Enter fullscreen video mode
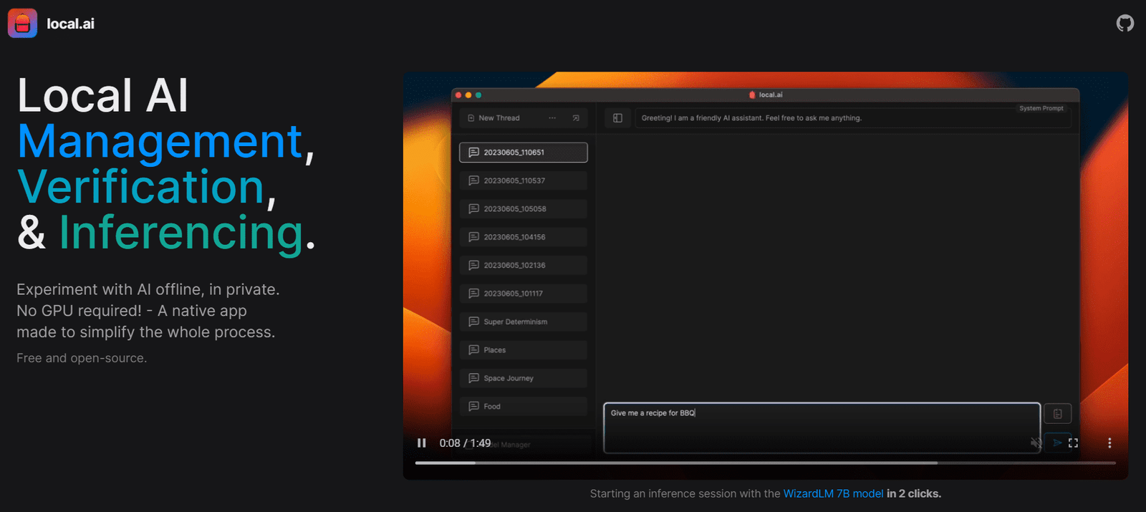Screen dimensions: 1146x512 click(x=1073, y=443)
